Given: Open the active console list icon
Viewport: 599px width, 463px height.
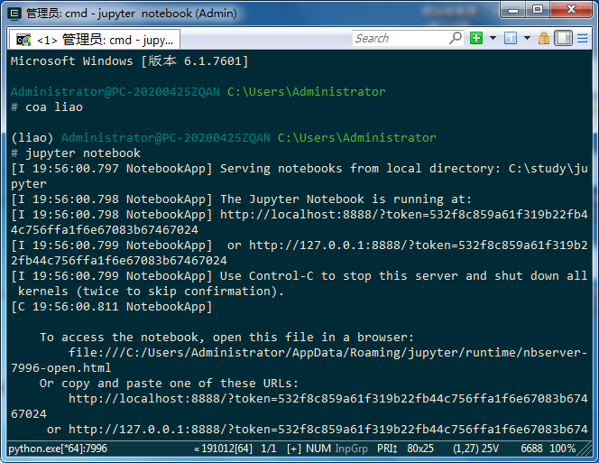Looking at the screenshot, I should pos(511,38).
